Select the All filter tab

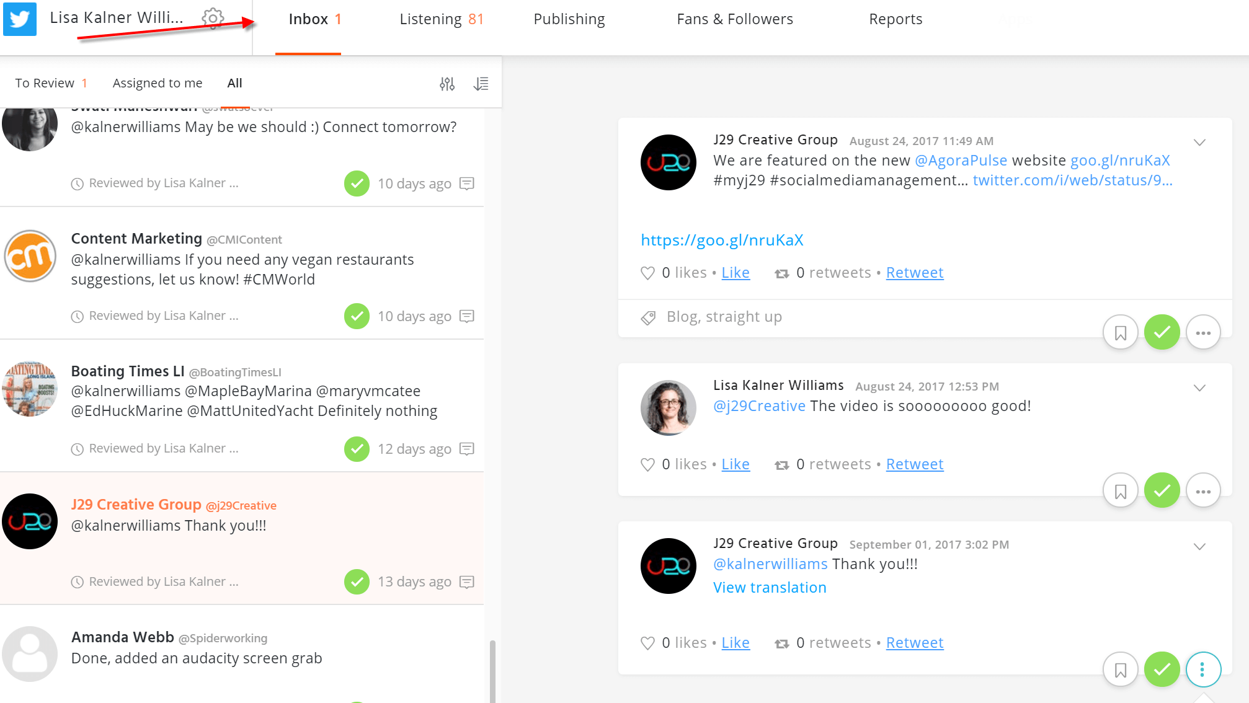coord(234,83)
